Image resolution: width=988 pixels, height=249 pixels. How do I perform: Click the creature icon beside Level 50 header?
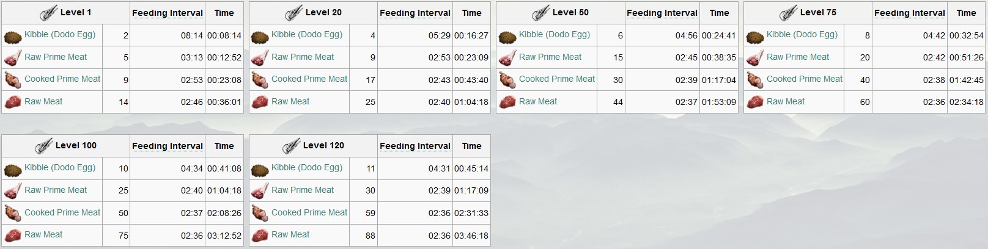(540, 13)
